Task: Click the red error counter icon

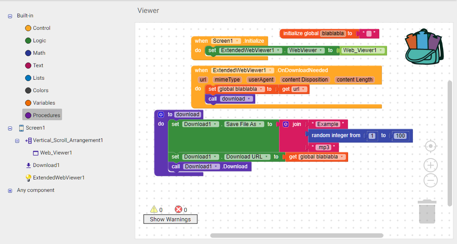Action: [179, 209]
